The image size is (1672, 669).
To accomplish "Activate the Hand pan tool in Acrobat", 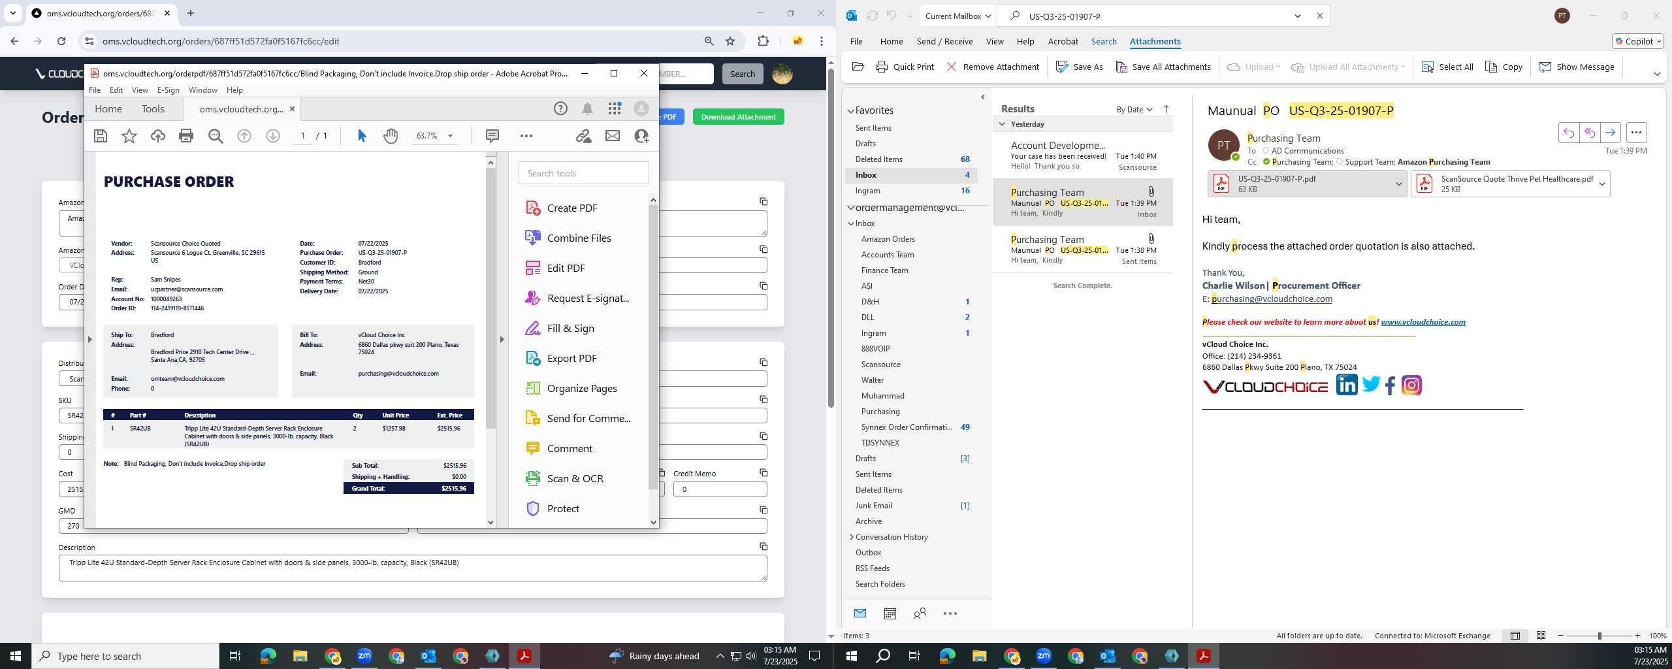I will pos(391,136).
